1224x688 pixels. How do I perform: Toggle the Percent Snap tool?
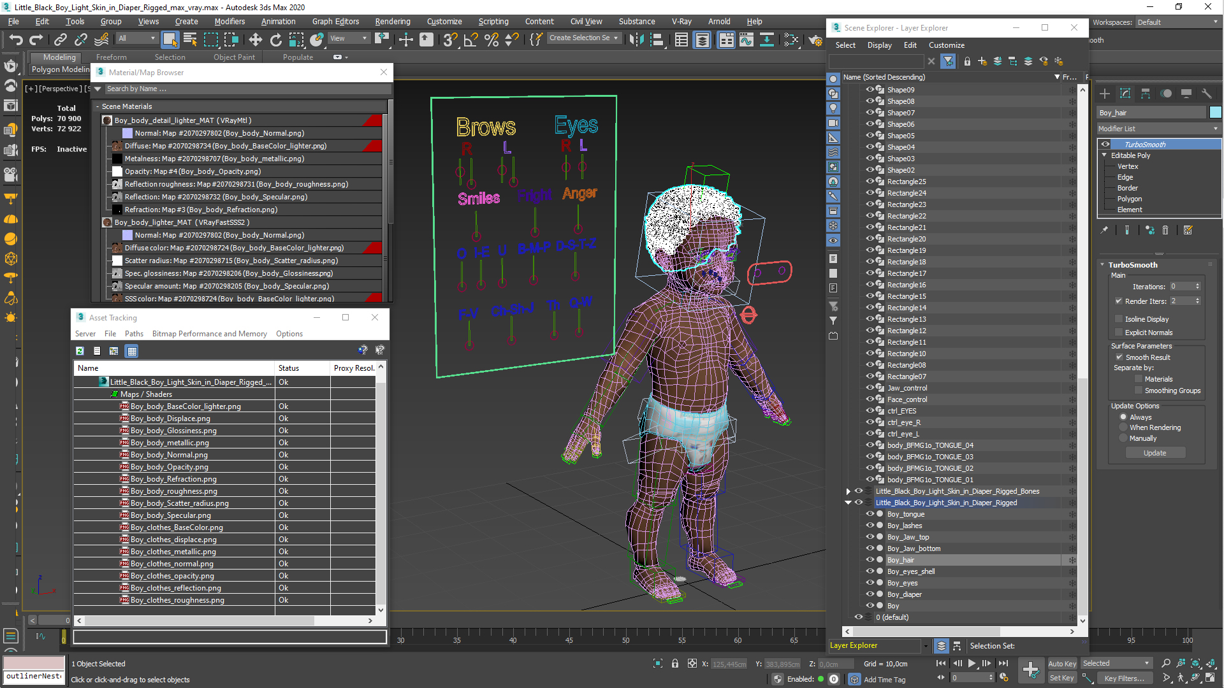tap(491, 39)
